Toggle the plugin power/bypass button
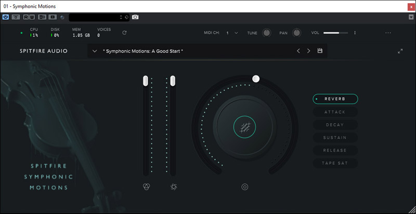This screenshot has height=214, width=416. tap(6, 17)
